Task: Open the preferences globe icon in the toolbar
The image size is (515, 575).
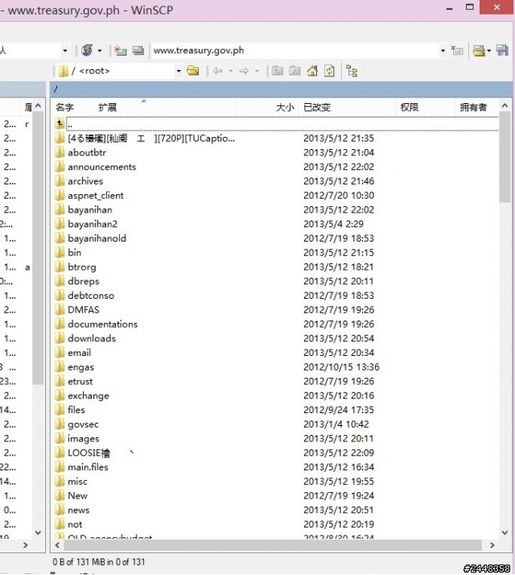Action: click(x=87, y=50)
